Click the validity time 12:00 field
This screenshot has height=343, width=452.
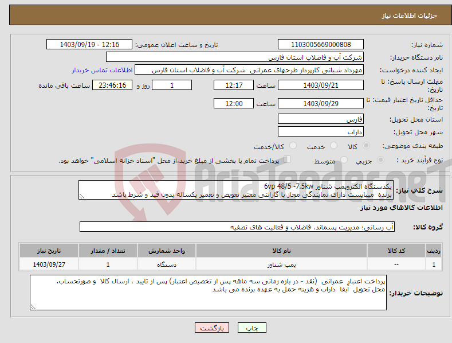tap(234, 103)
